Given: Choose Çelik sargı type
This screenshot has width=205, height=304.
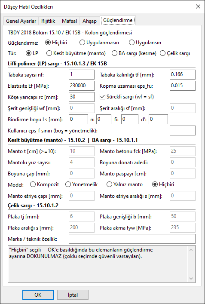Looking at the screenshot, I should click(x=175, y=53).
